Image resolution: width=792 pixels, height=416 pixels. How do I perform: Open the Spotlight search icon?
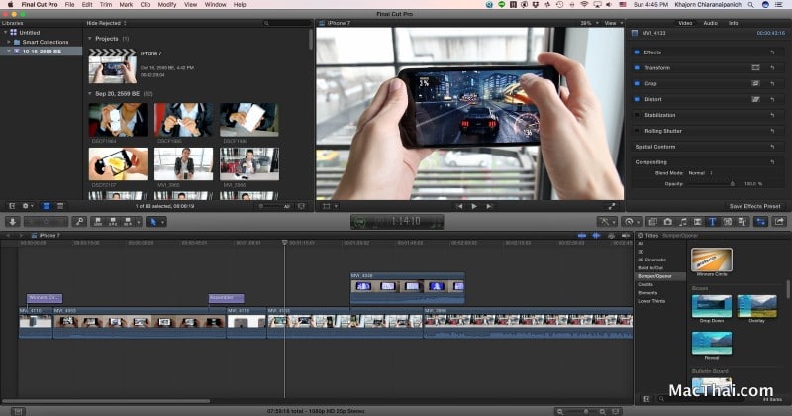[x=751, y=5]
